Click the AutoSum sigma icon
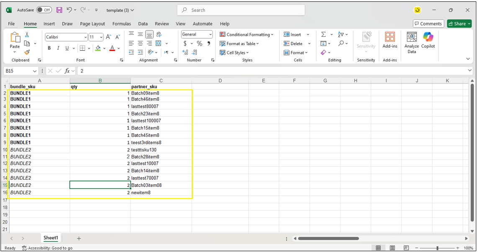 pos(324,35)
